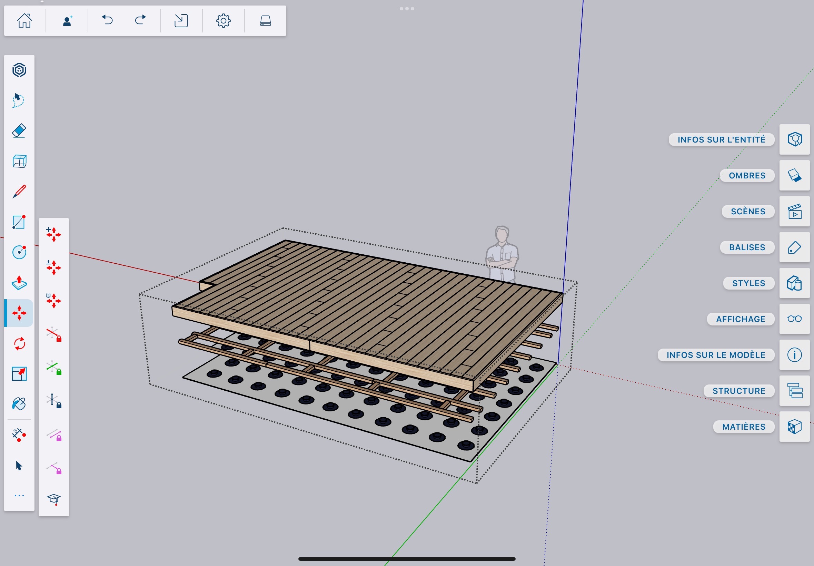
Task: Select the 3D wireframe box tool
Action: [x=20, y=162]
